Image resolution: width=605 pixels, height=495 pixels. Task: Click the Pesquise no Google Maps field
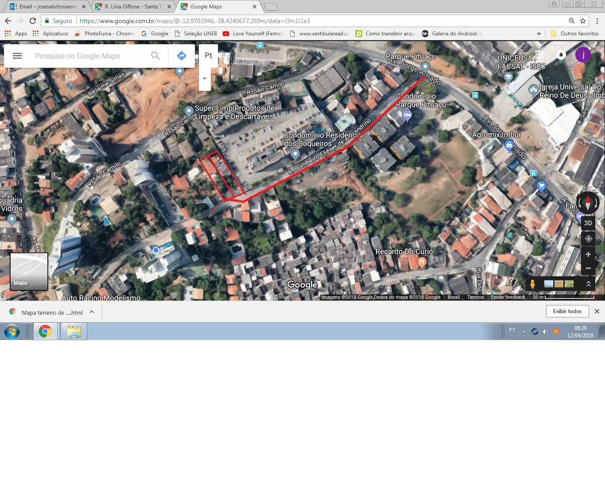88,56
